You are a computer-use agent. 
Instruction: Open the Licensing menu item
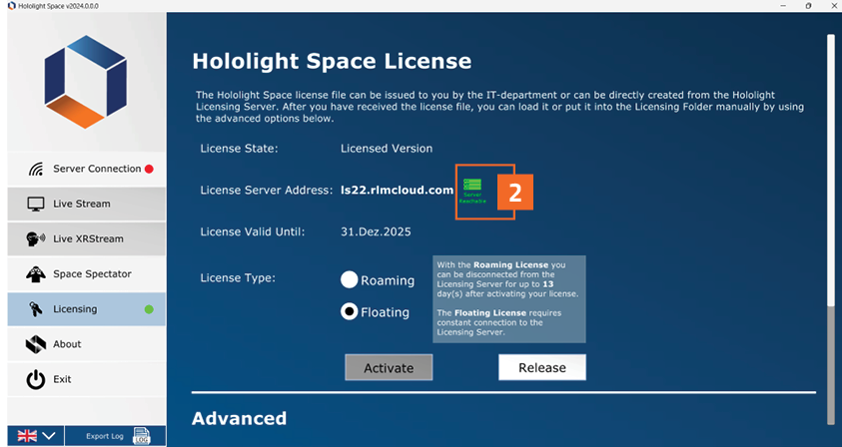(87, 309)
